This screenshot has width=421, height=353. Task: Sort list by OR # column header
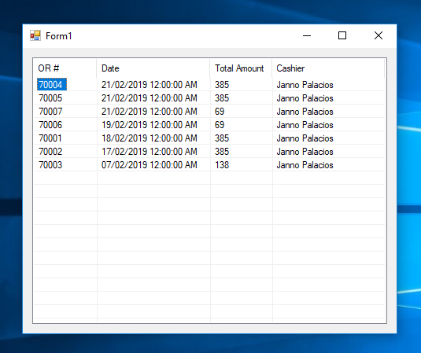[65, 68]
